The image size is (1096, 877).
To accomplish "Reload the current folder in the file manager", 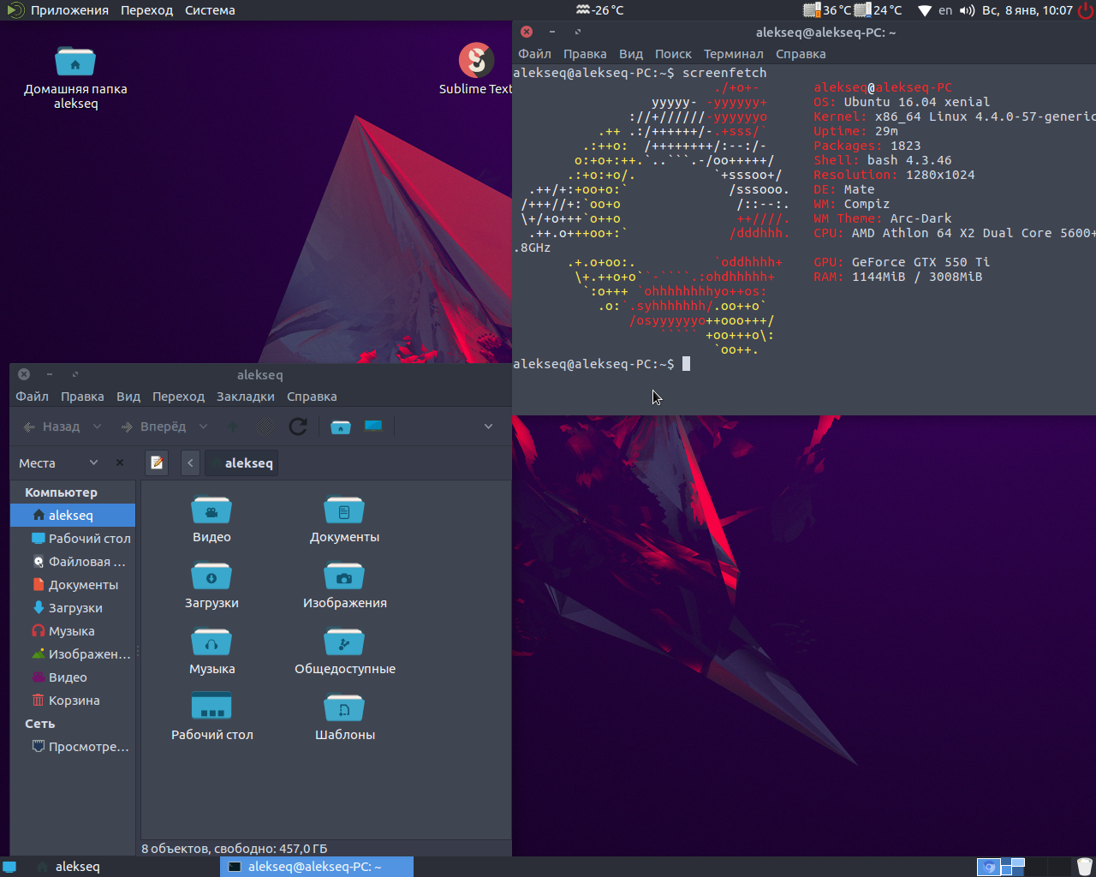I will coord(298,427).
